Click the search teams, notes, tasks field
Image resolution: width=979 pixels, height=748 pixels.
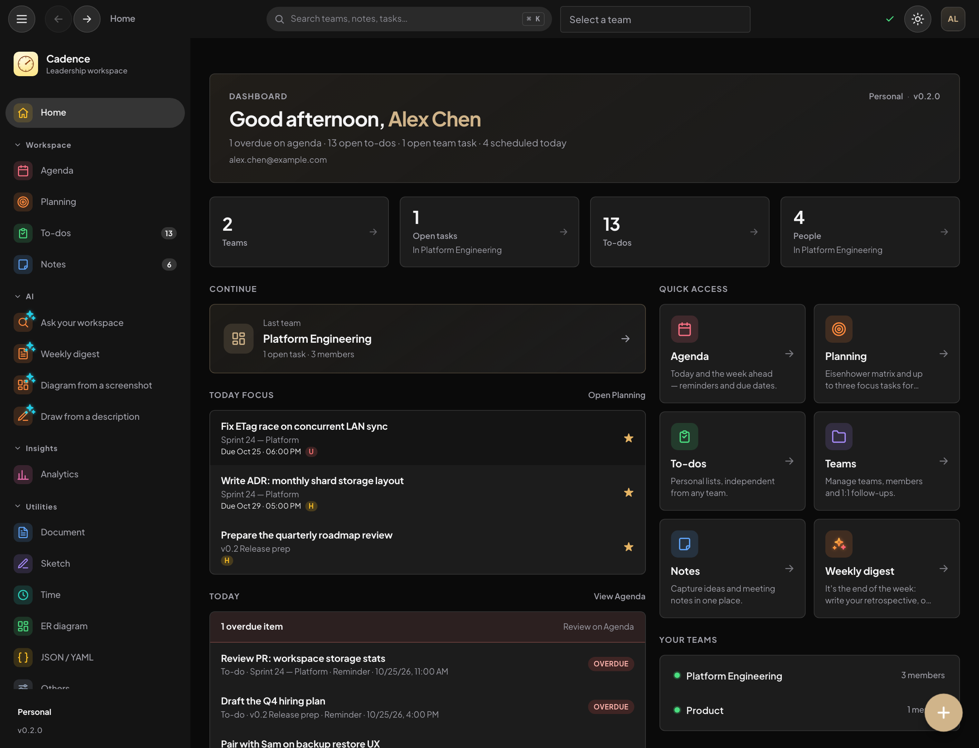click(x=409, y=19)
